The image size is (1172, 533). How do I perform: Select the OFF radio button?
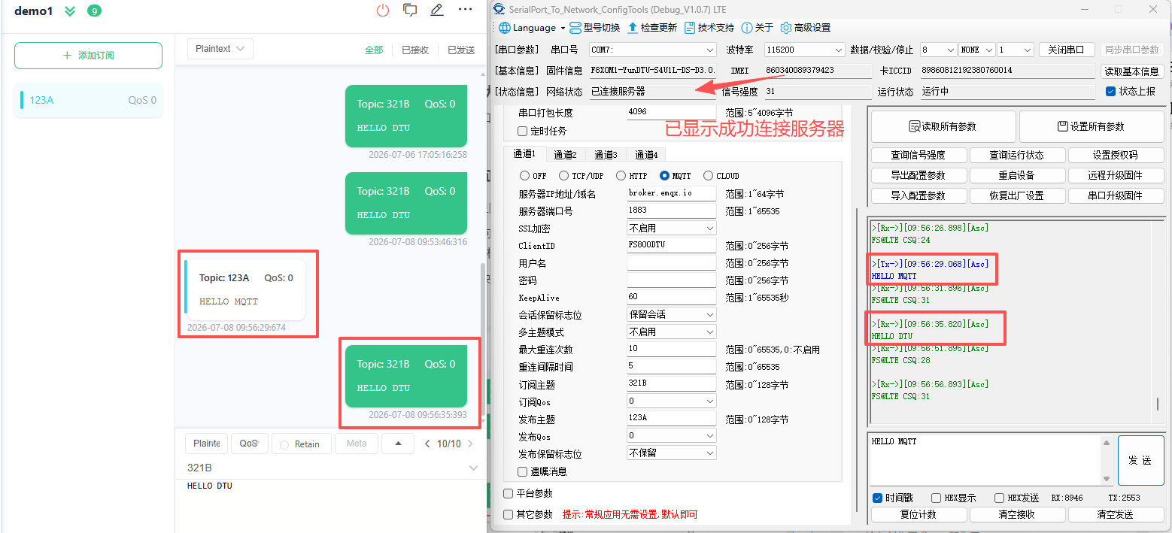coord(525,176)
